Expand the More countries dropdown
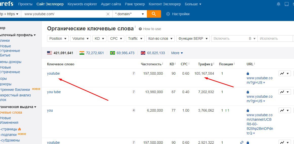 tap(177, 53)
